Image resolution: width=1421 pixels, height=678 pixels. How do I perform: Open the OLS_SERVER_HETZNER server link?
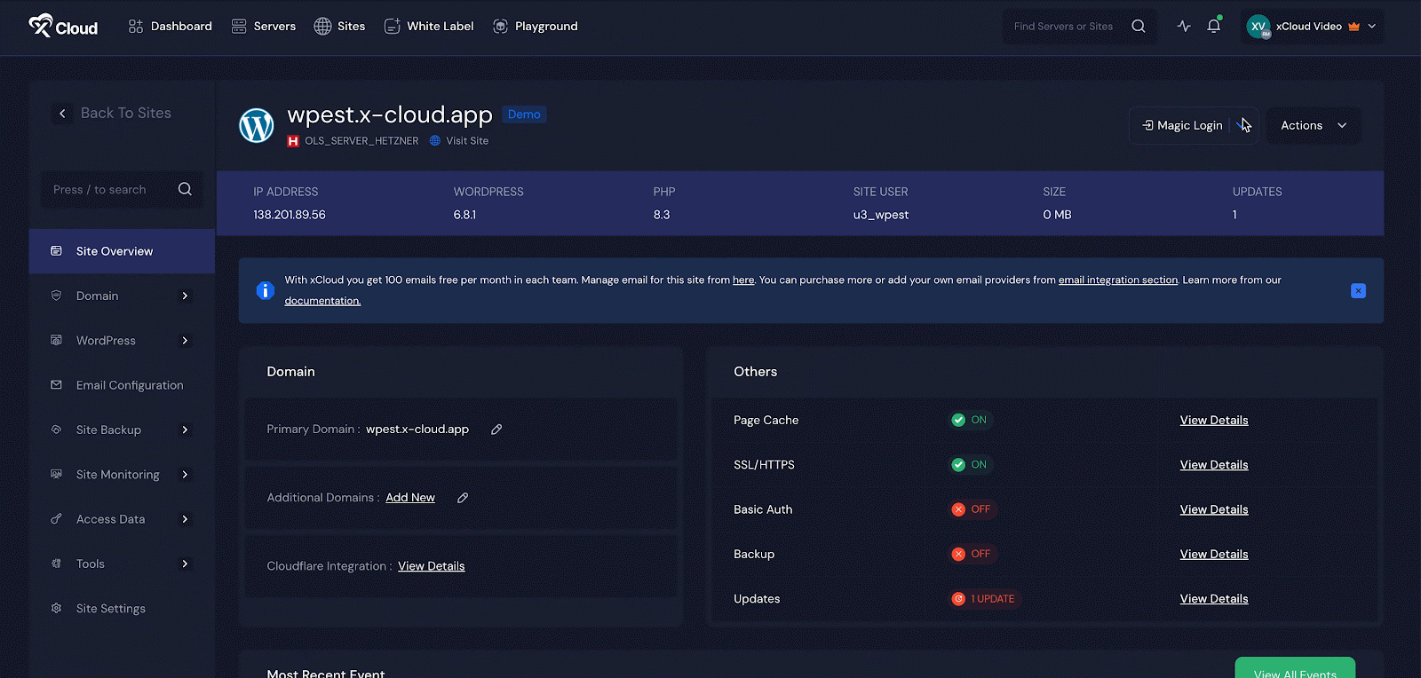tap(361, 141)
